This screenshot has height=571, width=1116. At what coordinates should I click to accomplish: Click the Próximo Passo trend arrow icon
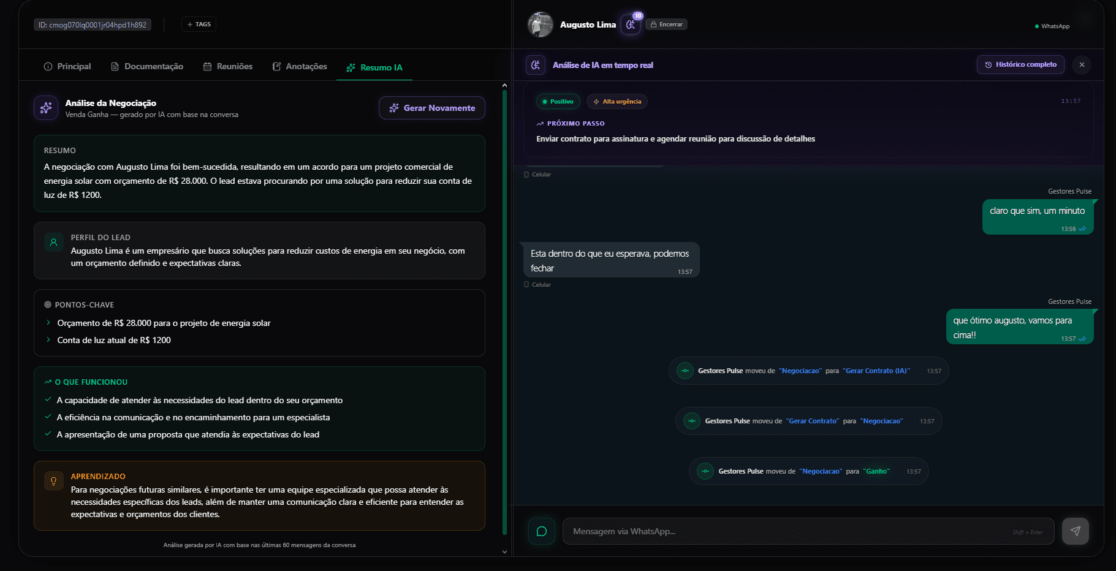coord(540,123)
